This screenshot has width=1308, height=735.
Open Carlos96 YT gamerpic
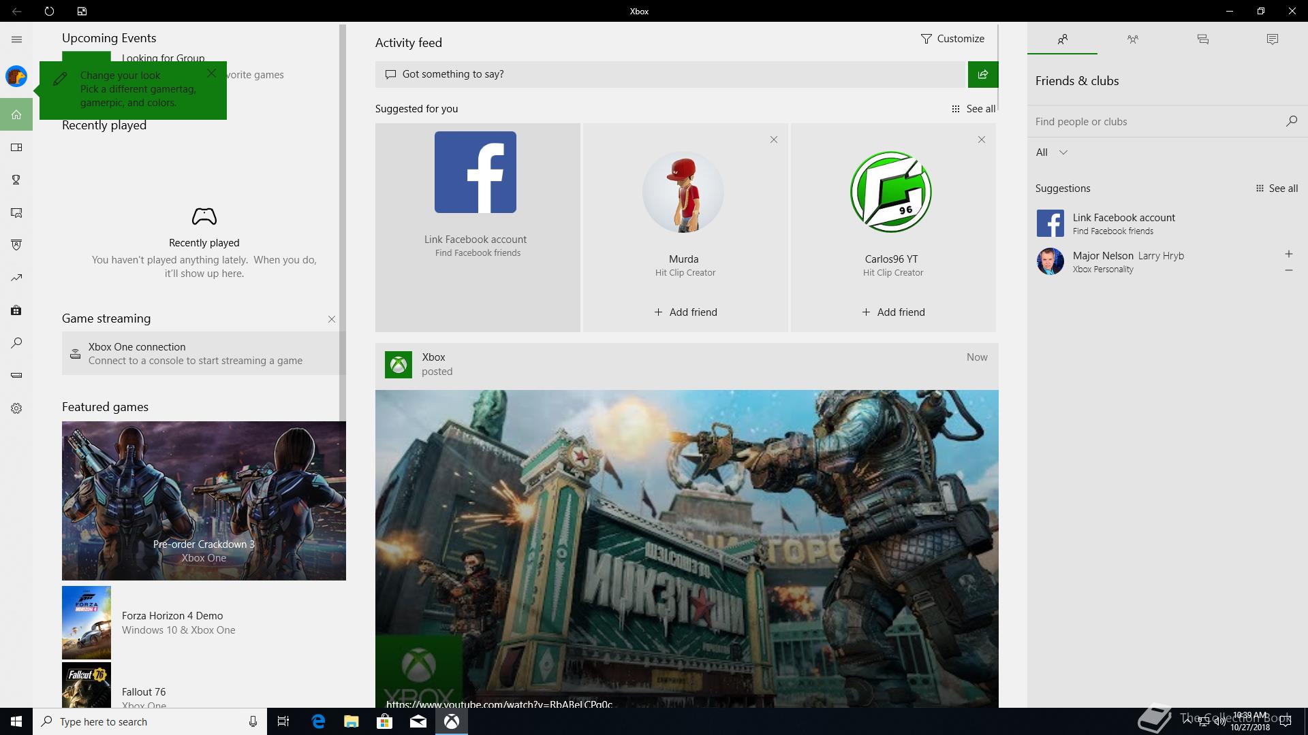[x=891, y=193]
